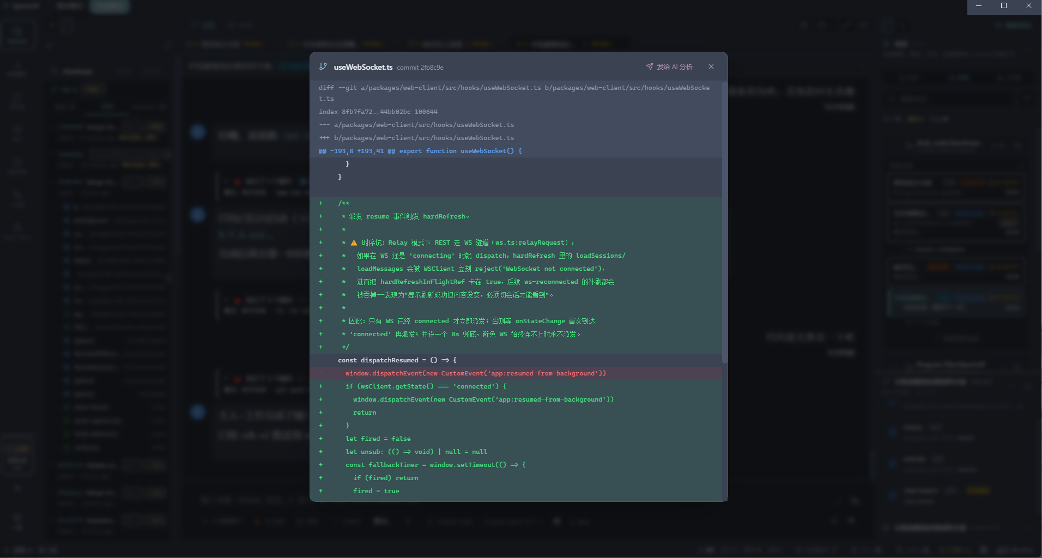Click the diff --git header line

[513, 88]
